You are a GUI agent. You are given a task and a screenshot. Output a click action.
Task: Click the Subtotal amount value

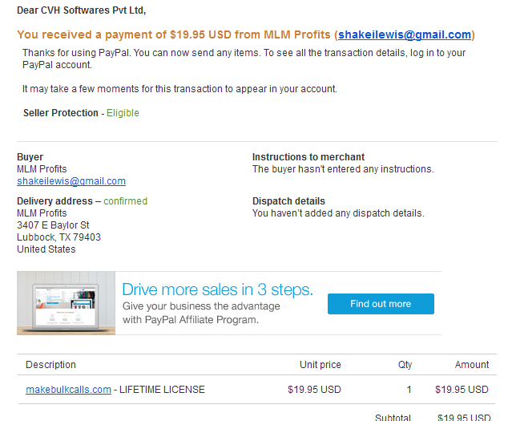464,417
